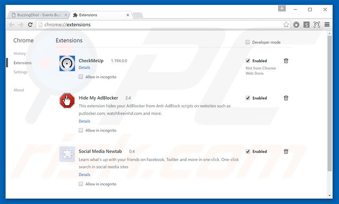Delete Hide My AdBlocker via trash icon
The height and width of the screenshot is (204, 339).
coord(286,98)
